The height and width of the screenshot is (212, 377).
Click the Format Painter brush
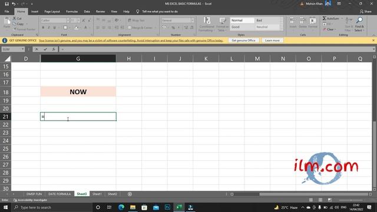pos(15,29)
